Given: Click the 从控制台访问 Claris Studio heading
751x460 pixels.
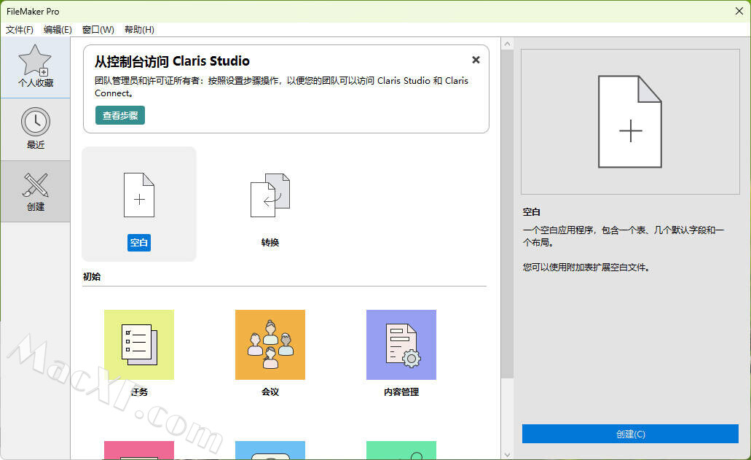Looking at the screenshot, I should pos(172,61).
